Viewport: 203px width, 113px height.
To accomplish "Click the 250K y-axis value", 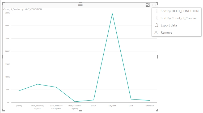I will [7, 38].
